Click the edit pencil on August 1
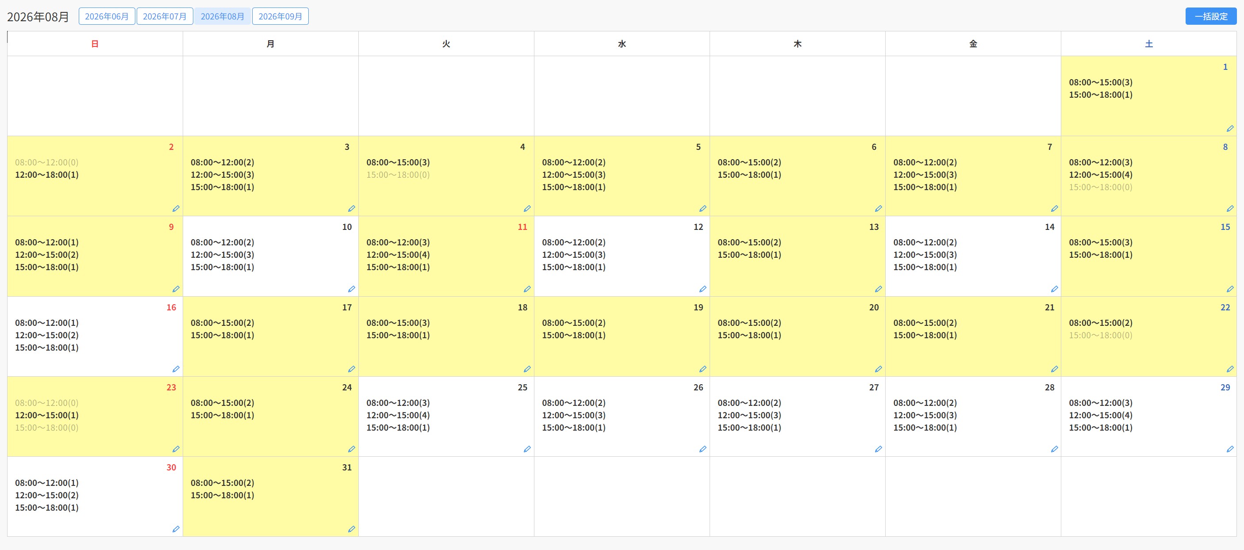1244x550 pixels. [1230, 128]
